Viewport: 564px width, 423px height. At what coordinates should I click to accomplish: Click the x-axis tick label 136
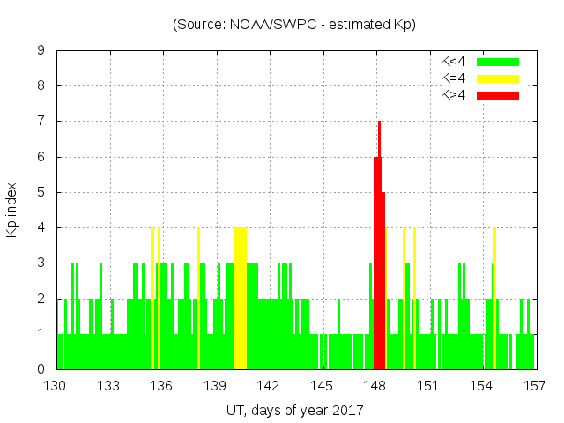coord(162,385)
